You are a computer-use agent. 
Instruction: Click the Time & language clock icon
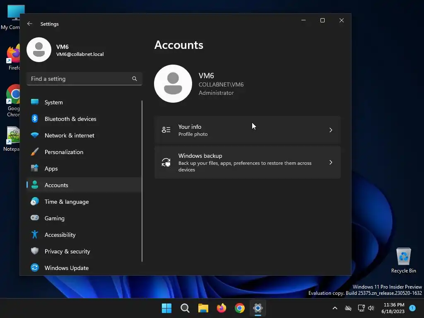35,202
